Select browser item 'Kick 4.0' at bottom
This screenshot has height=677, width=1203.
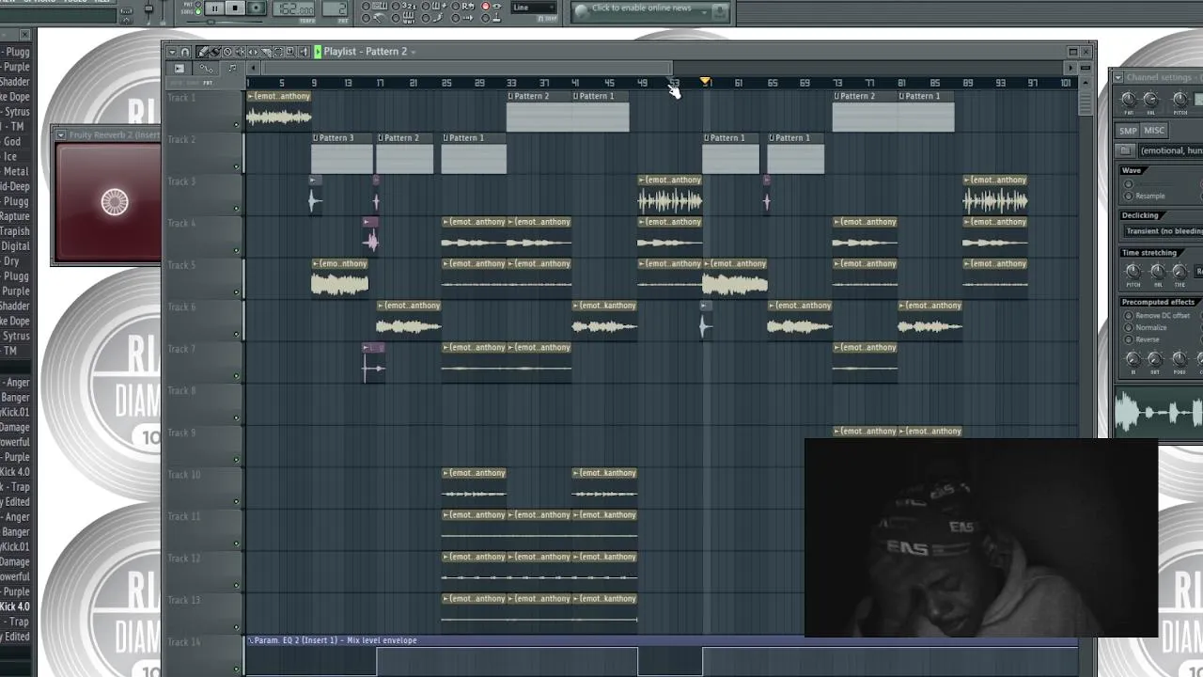tap(16, 606)
